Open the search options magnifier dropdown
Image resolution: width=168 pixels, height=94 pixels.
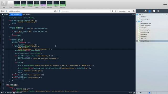2,11
